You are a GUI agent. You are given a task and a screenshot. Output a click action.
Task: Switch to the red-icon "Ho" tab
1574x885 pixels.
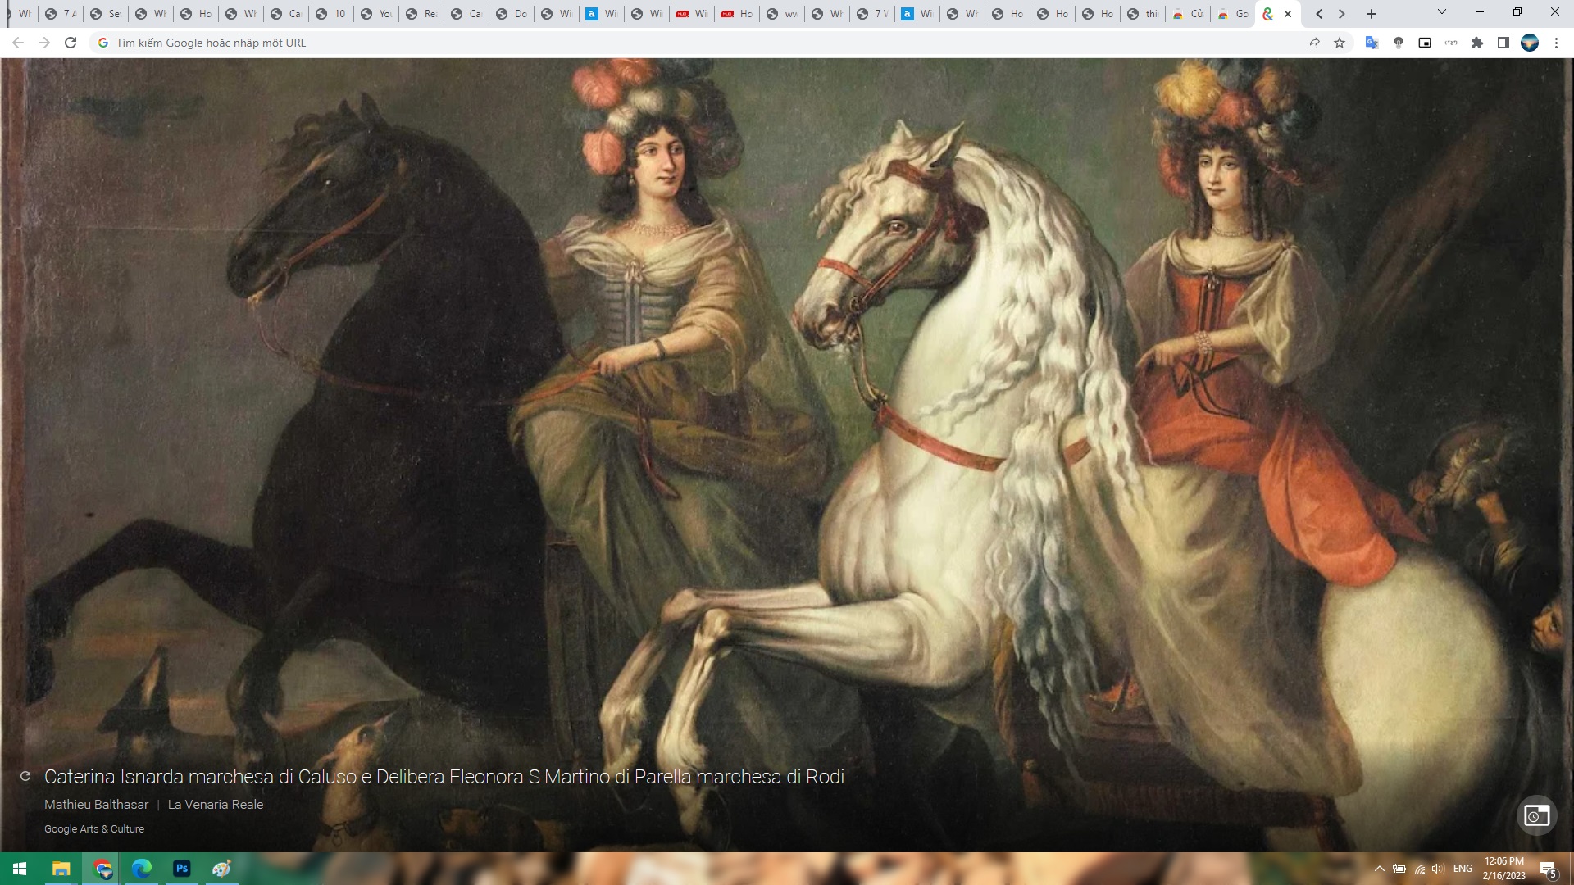pos(737,14)
